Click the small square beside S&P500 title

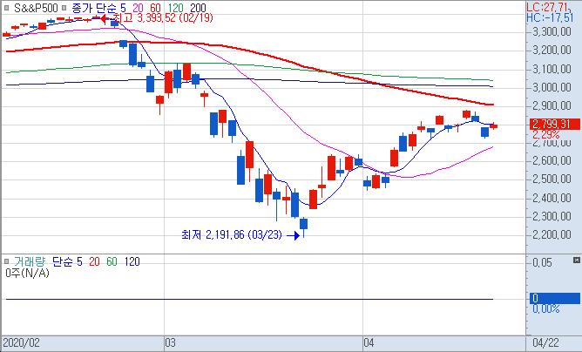(6, 8)
